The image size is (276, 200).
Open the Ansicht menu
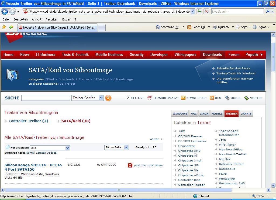point(37,20)
